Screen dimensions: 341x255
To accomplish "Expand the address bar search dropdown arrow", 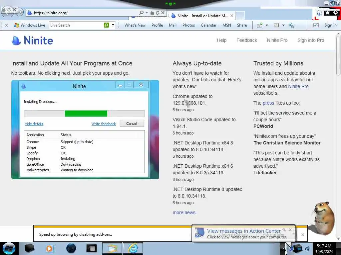I will [147, 13].
